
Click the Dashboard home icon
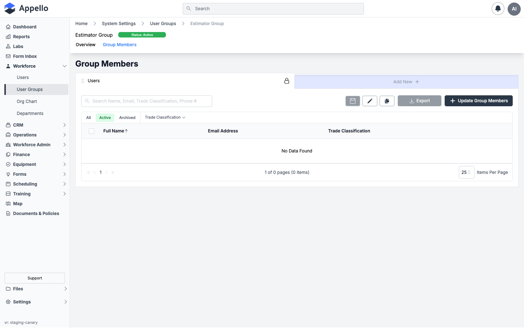tap(8, 27)
